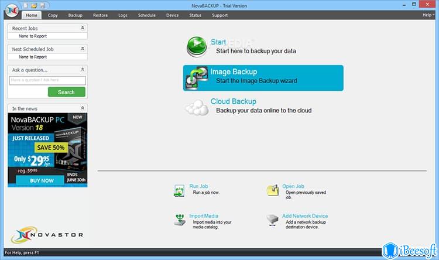The height and width of the screenshot is (260, 439).
Task: Click the 'Recent Jobs' panel title
Action: point(25,28)
